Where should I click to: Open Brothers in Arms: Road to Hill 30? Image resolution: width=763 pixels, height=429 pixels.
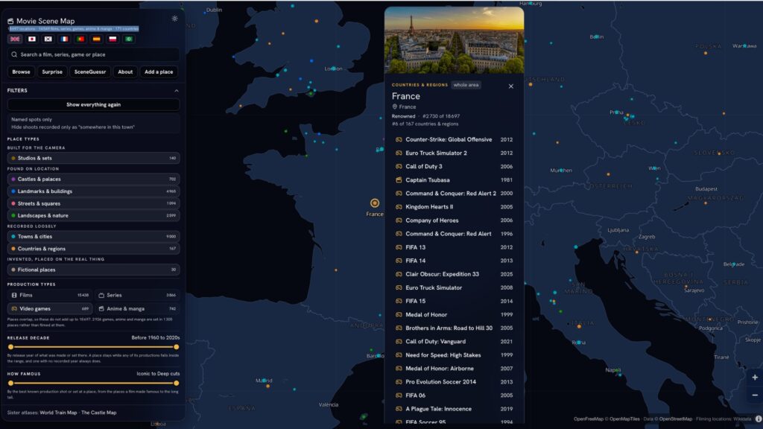(x=454, y=328)
